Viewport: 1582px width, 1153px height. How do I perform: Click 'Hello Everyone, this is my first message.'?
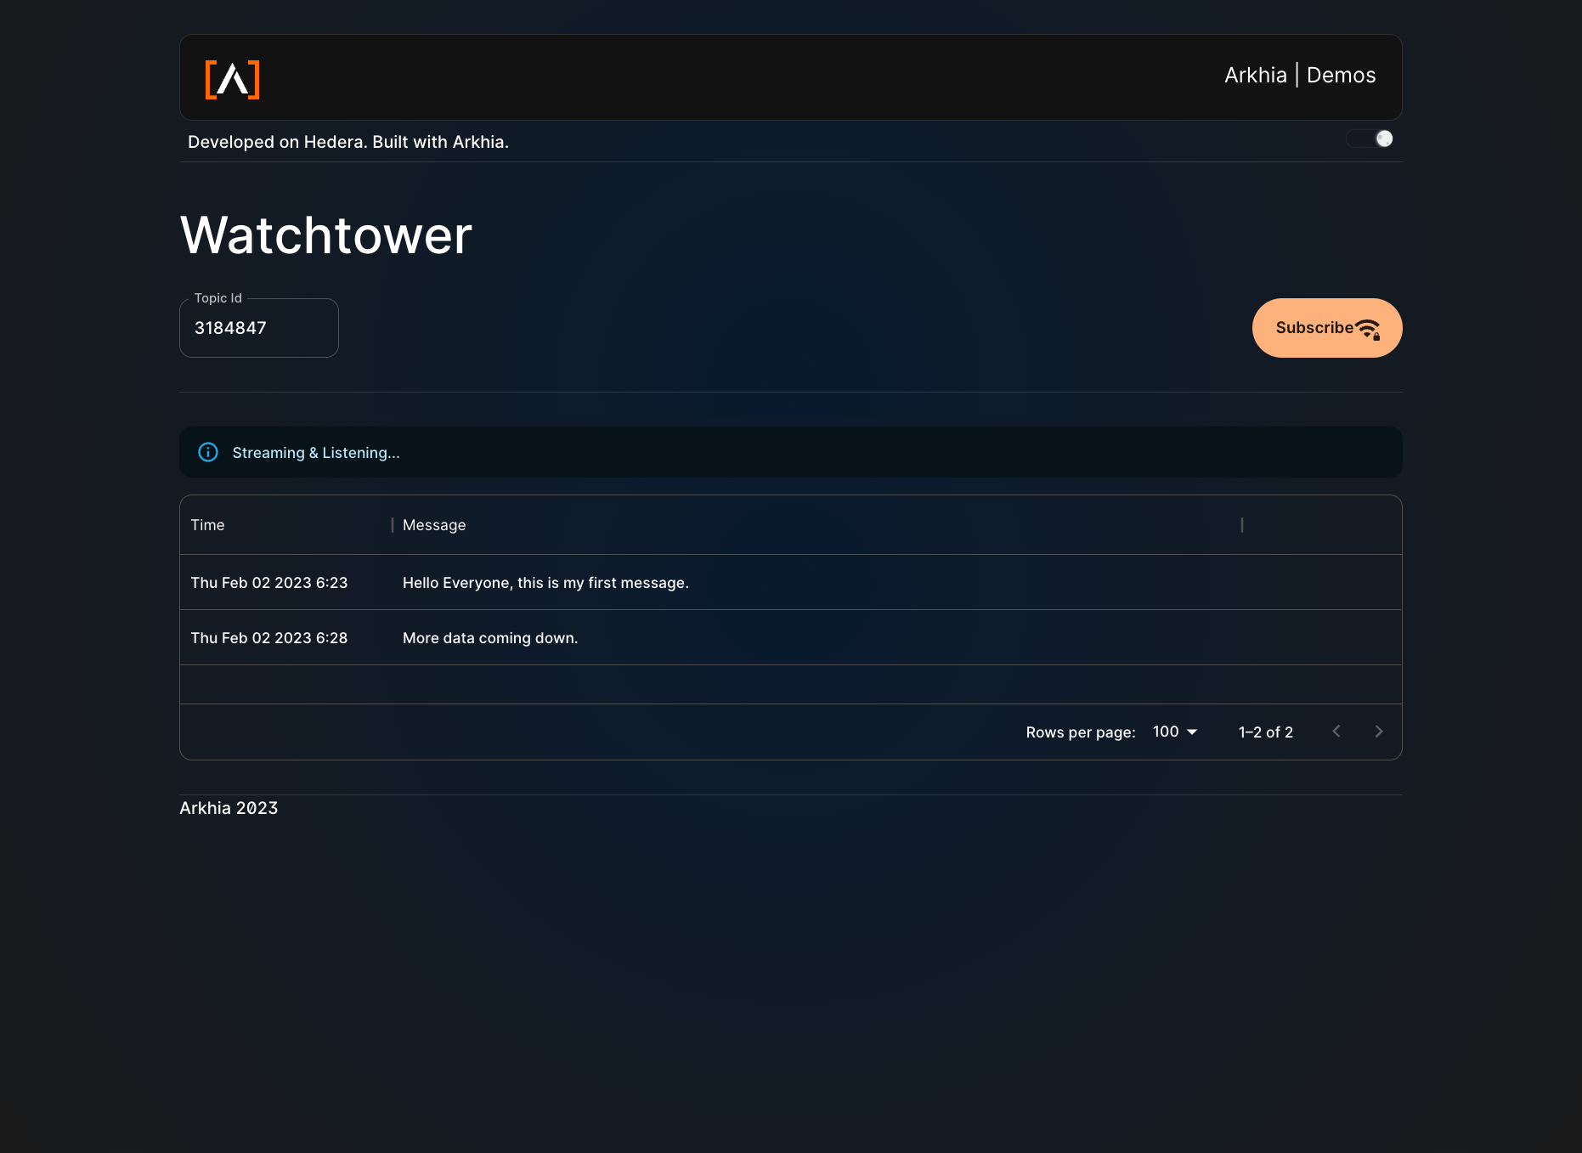[x=545, y=583]
